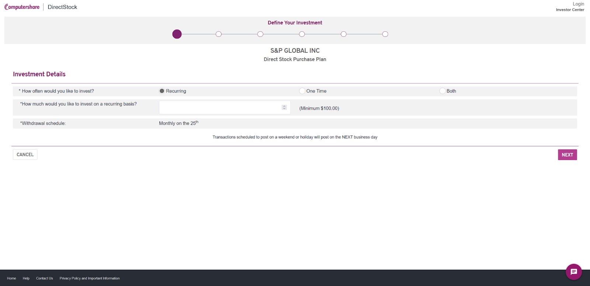
Task: Click the fourth progress step circle
Action: click(x=302, y=34)
